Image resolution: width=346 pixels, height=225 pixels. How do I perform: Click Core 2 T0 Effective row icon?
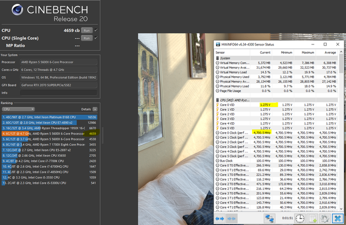click(217, 184)
